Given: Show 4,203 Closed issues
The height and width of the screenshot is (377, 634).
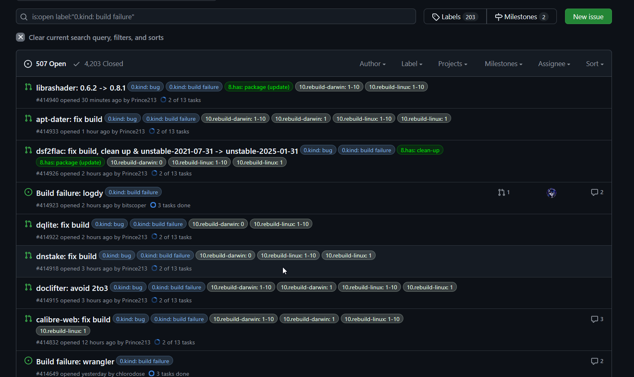Looking at the screenshot, I should coord(98,64).
